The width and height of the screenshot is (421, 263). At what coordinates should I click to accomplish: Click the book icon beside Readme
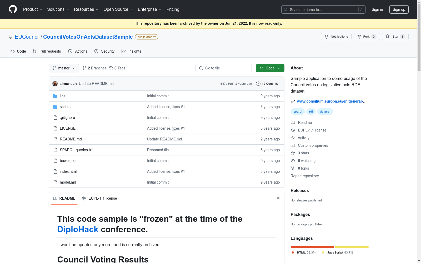(293, 123)
